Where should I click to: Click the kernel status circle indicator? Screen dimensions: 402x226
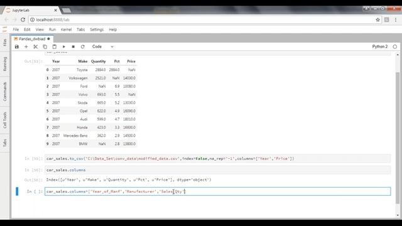click(x=395, y=46)
